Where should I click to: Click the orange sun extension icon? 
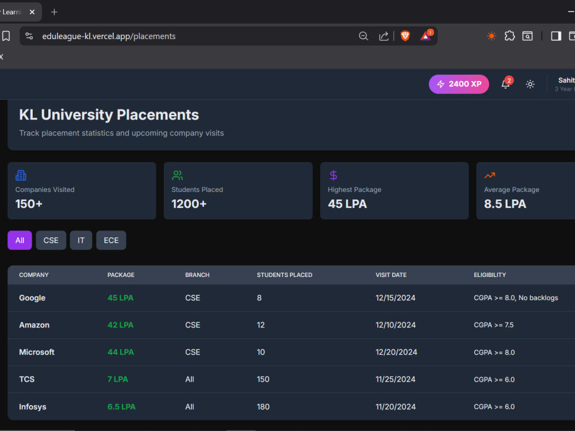pyautogui.click(x=492, y=36)
